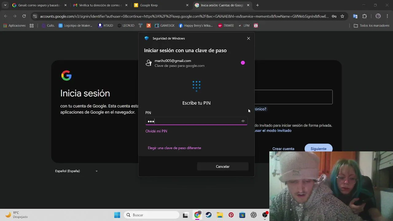The height and width of the screenshot is (221, 393).
Task: Click the PIN input field
Action: (196, 121)
